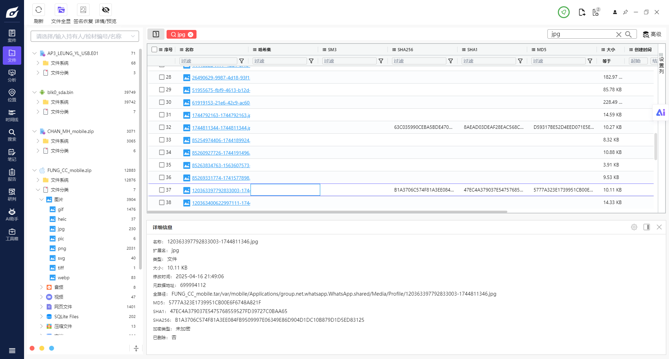Tick the select-all checkbox in table header

154,49
